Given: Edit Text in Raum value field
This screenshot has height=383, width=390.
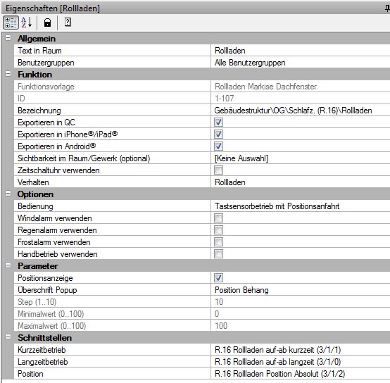Looking at the screenshot, I should point(301,51).
